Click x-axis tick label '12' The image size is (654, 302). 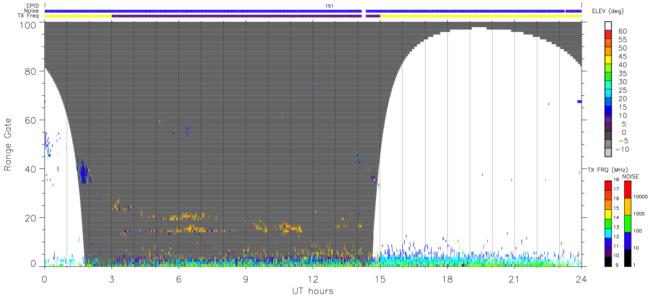(313, 280)
